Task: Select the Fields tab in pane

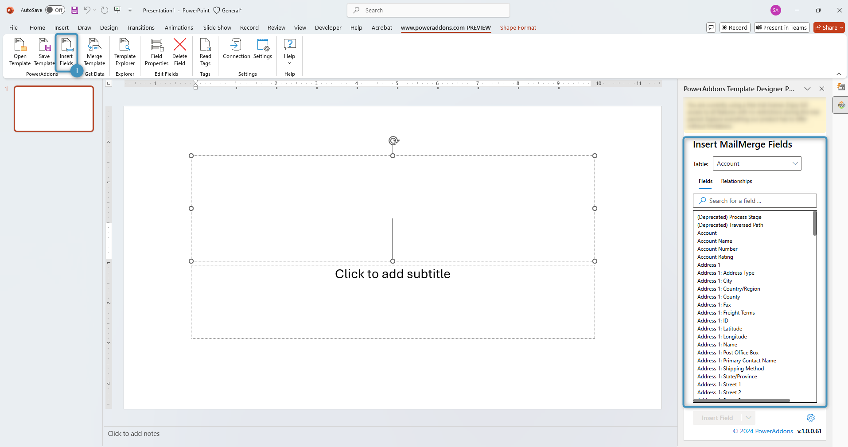Action: 705,181
